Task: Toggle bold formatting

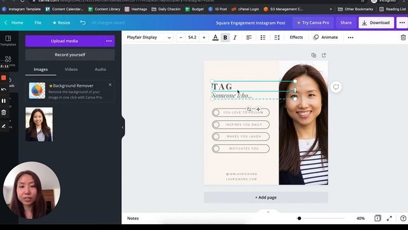Action: 225,38
